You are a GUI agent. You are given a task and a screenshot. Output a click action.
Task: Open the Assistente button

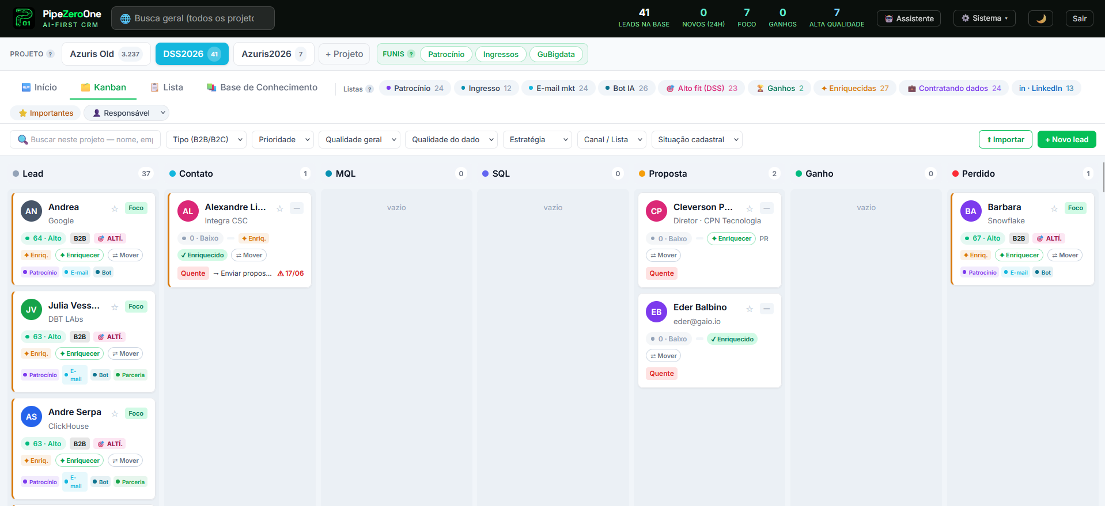pos(909,18)
